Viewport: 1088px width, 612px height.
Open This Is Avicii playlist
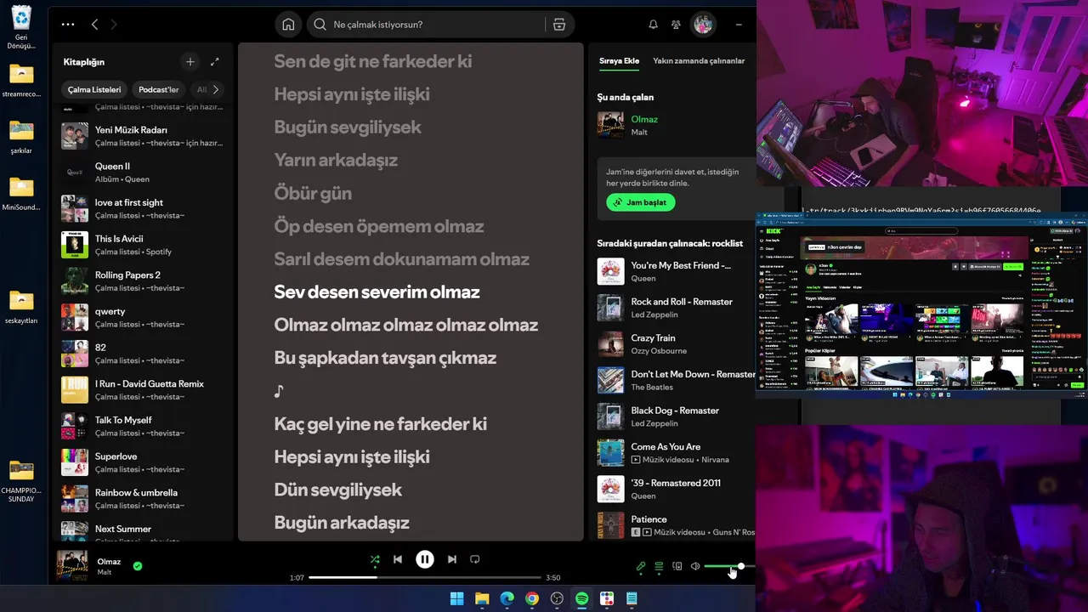click(143, 245)
